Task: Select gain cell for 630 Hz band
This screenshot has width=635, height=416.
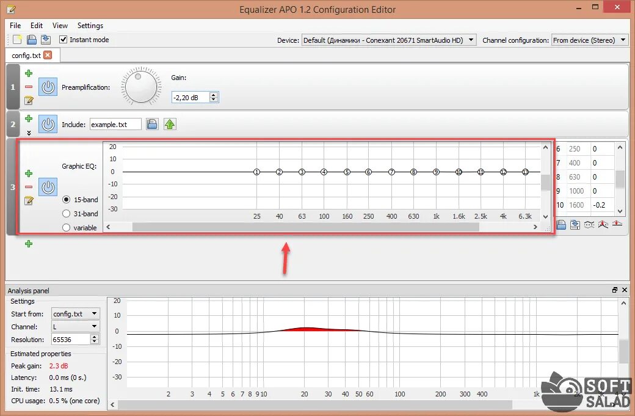Action: point(603,177)
